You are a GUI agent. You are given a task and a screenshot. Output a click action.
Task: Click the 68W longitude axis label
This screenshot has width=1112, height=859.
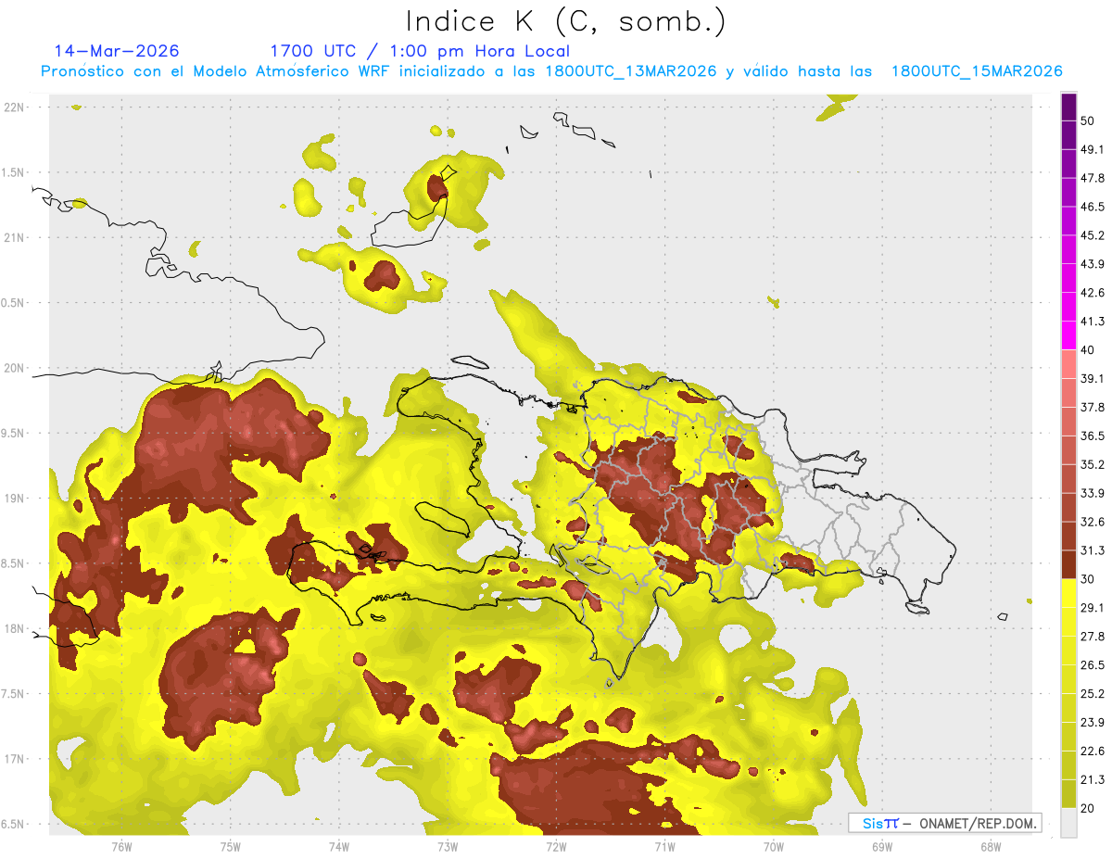point(990,846)
